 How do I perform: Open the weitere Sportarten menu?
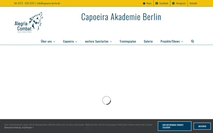(x=97, y=41)
